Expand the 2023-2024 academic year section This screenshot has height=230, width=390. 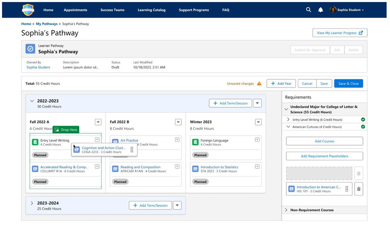[x=32, y=203]
